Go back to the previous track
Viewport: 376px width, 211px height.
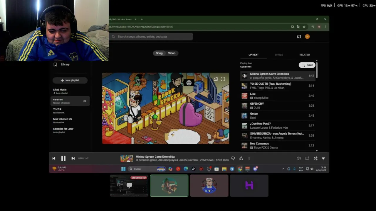(53, 159)
